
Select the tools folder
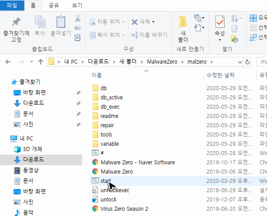[106, 135]
